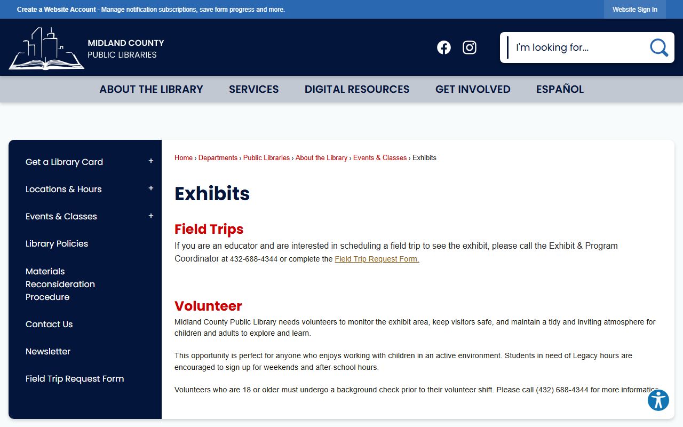Image resolution: width=683 pixels, height=427 pixels.
Task: Click the Website Sign In button
Action: point(635,10)
